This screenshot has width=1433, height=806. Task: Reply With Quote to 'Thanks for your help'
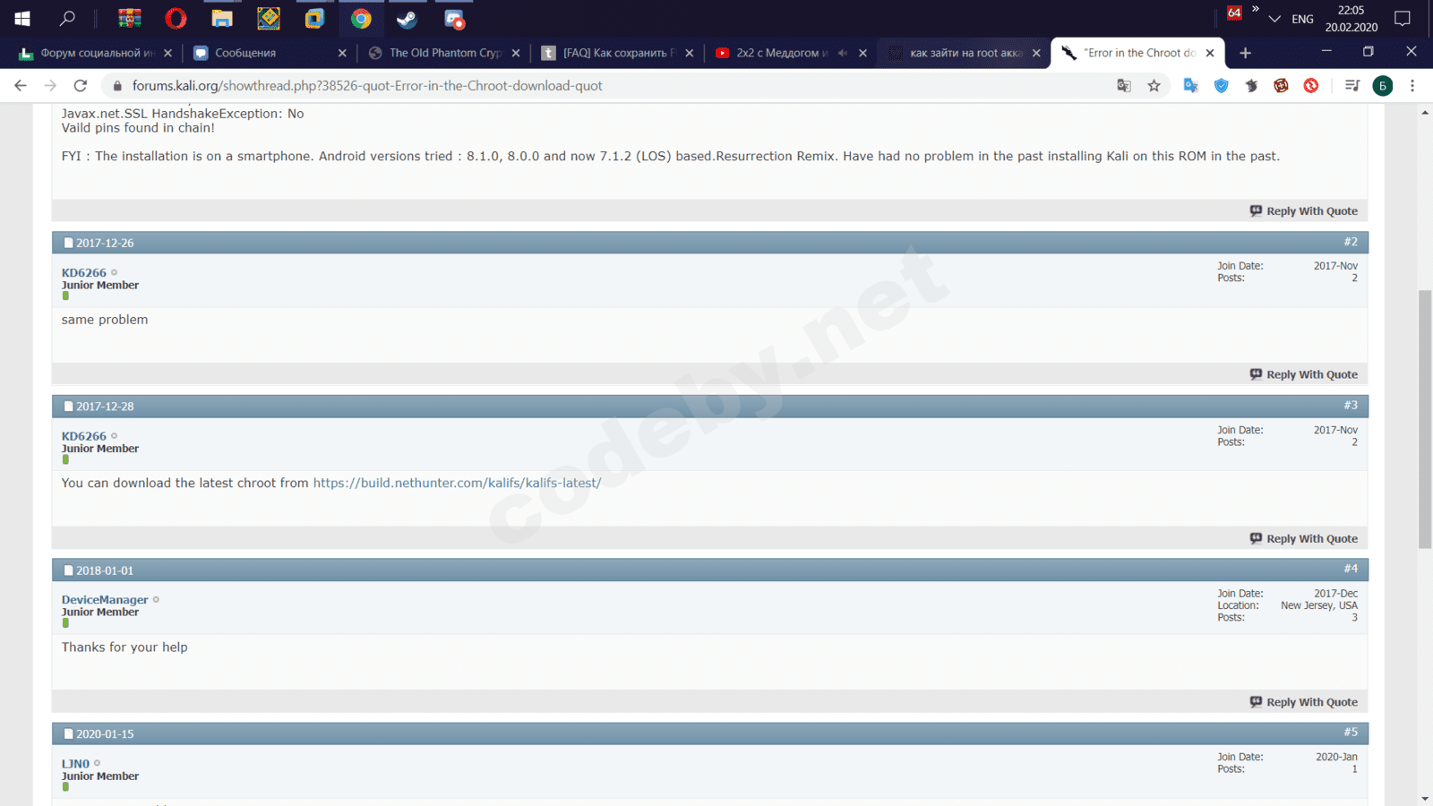pos(1304,702)
